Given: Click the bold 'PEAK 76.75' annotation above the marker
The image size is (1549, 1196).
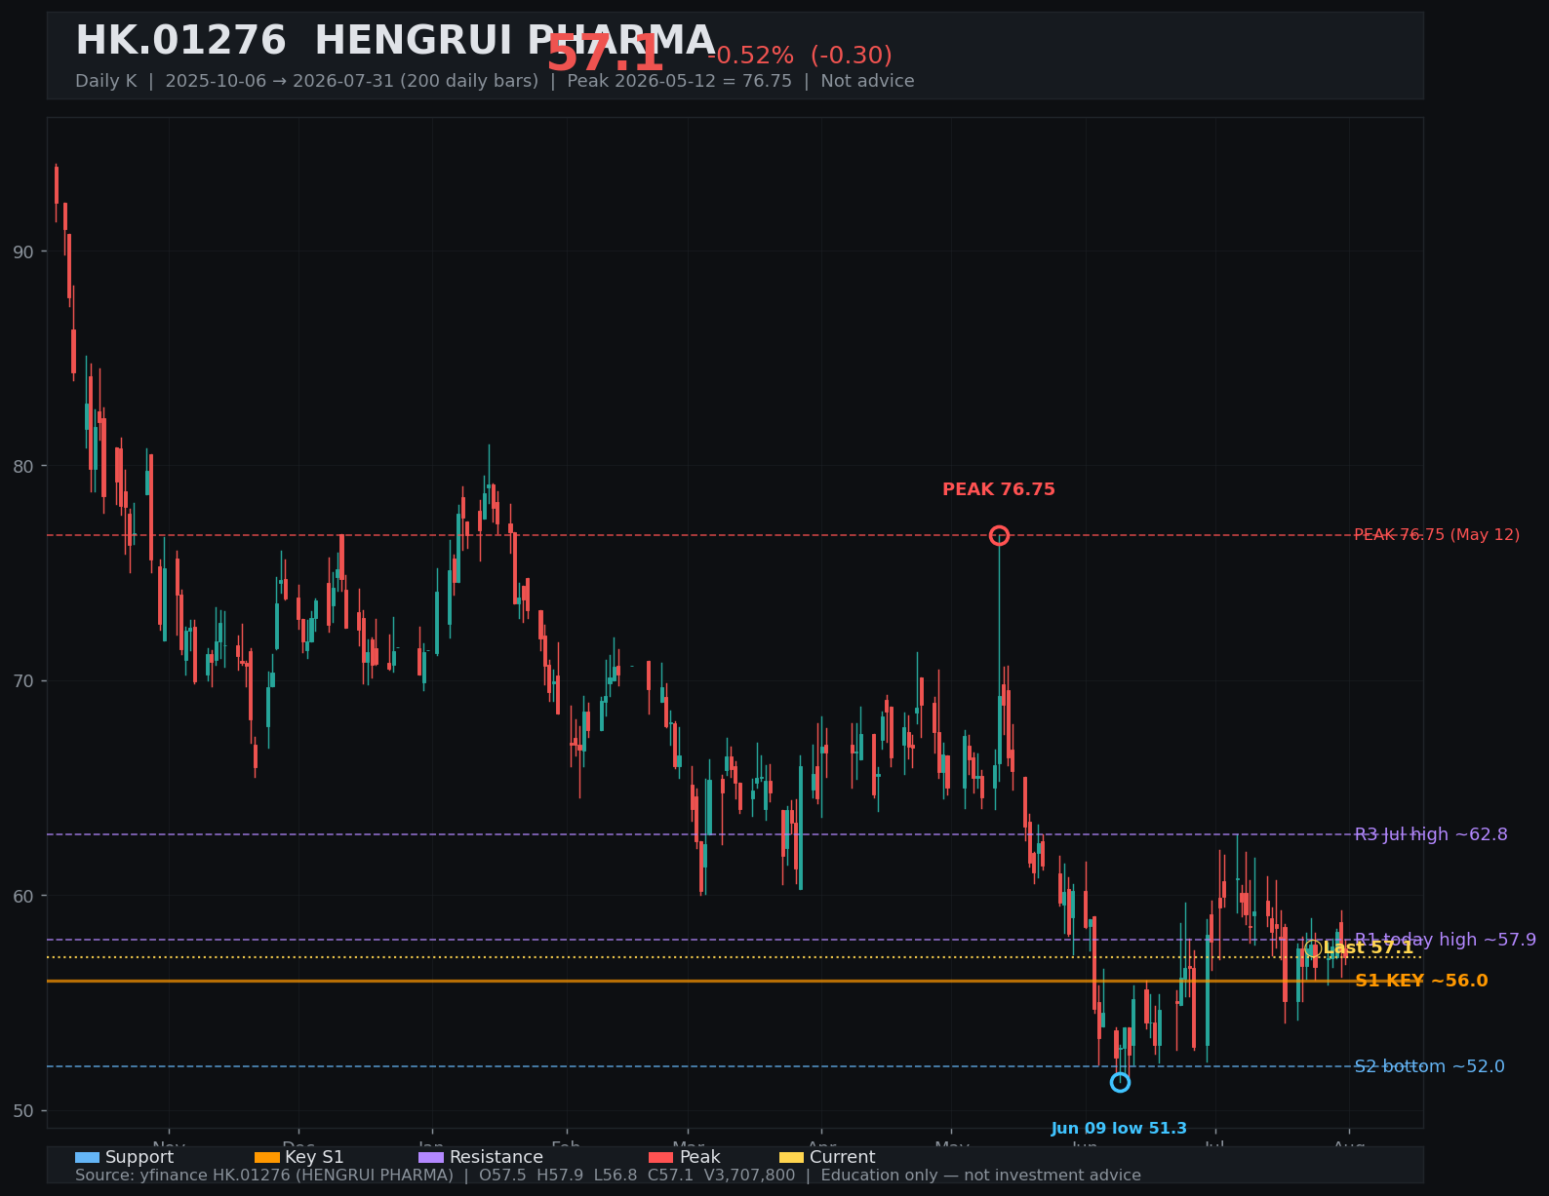Looking at the screenshot, I should coord(999,489).
